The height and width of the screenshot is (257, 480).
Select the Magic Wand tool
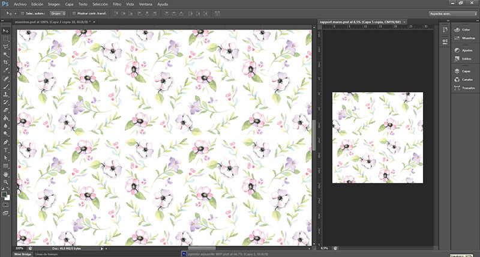tap(5, 55)
